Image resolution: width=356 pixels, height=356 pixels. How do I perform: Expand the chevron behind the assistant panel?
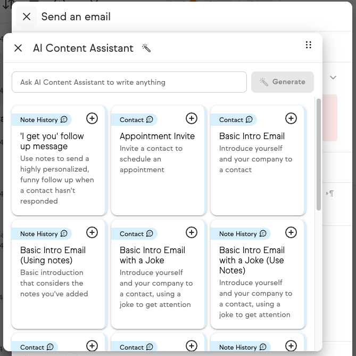(x=333, y=78)
